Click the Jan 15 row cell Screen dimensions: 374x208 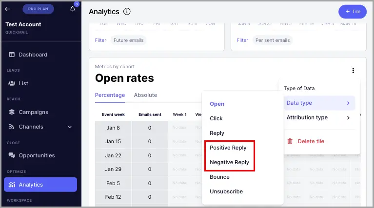pos(113,142)
